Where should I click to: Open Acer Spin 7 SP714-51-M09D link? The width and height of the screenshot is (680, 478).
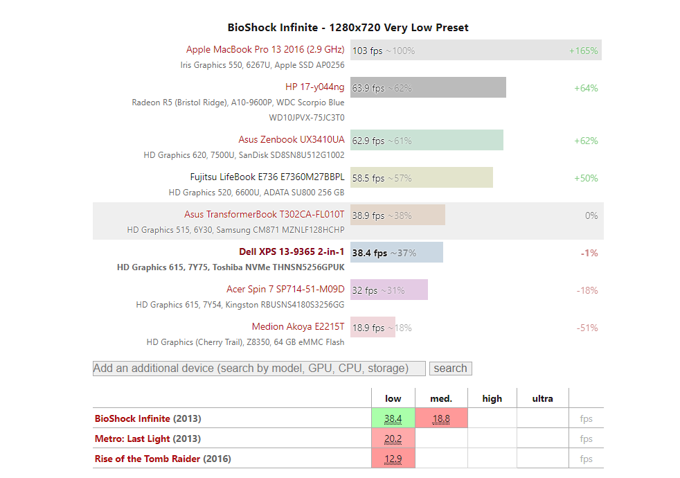click(285, 290)
